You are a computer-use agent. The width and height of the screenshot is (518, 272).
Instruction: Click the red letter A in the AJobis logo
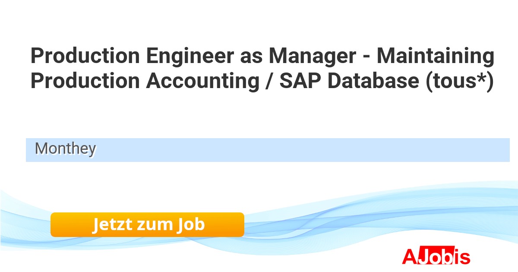pyautogui.click(x=409, y=256)
